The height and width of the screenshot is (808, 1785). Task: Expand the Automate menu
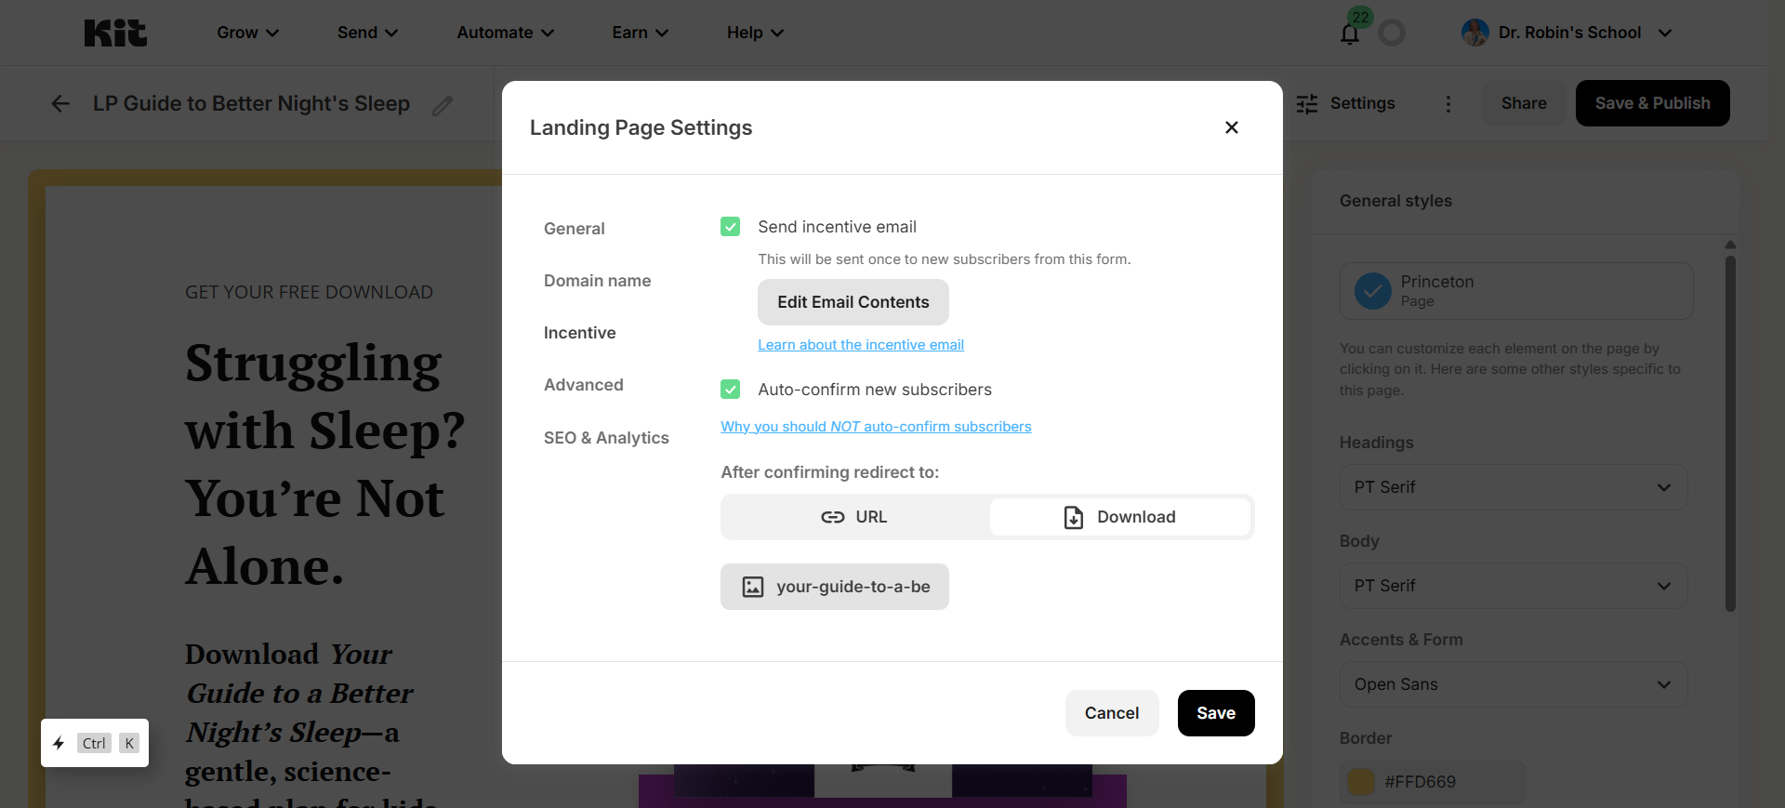coord(506,33)
